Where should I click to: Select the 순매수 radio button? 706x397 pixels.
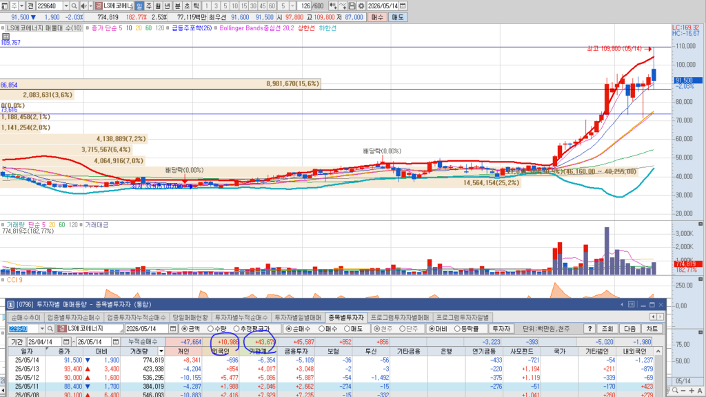[289, 329]
